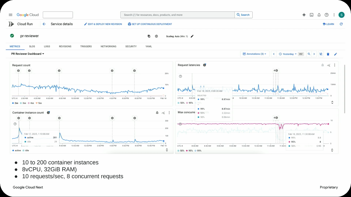Delete the PR Reviewer Dashboard
This screenshot has width=351, height=197.
click(328, 54)
